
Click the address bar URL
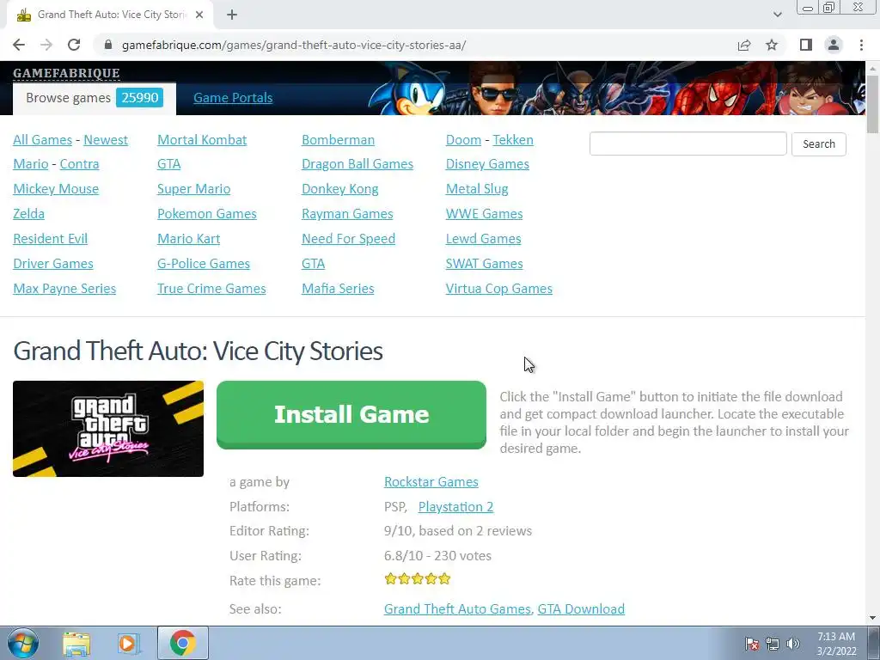pos(294,45)
